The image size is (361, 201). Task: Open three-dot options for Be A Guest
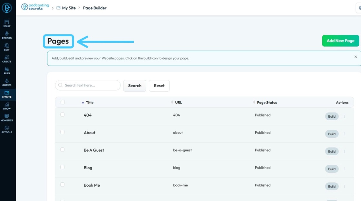[x=345, y=151]
